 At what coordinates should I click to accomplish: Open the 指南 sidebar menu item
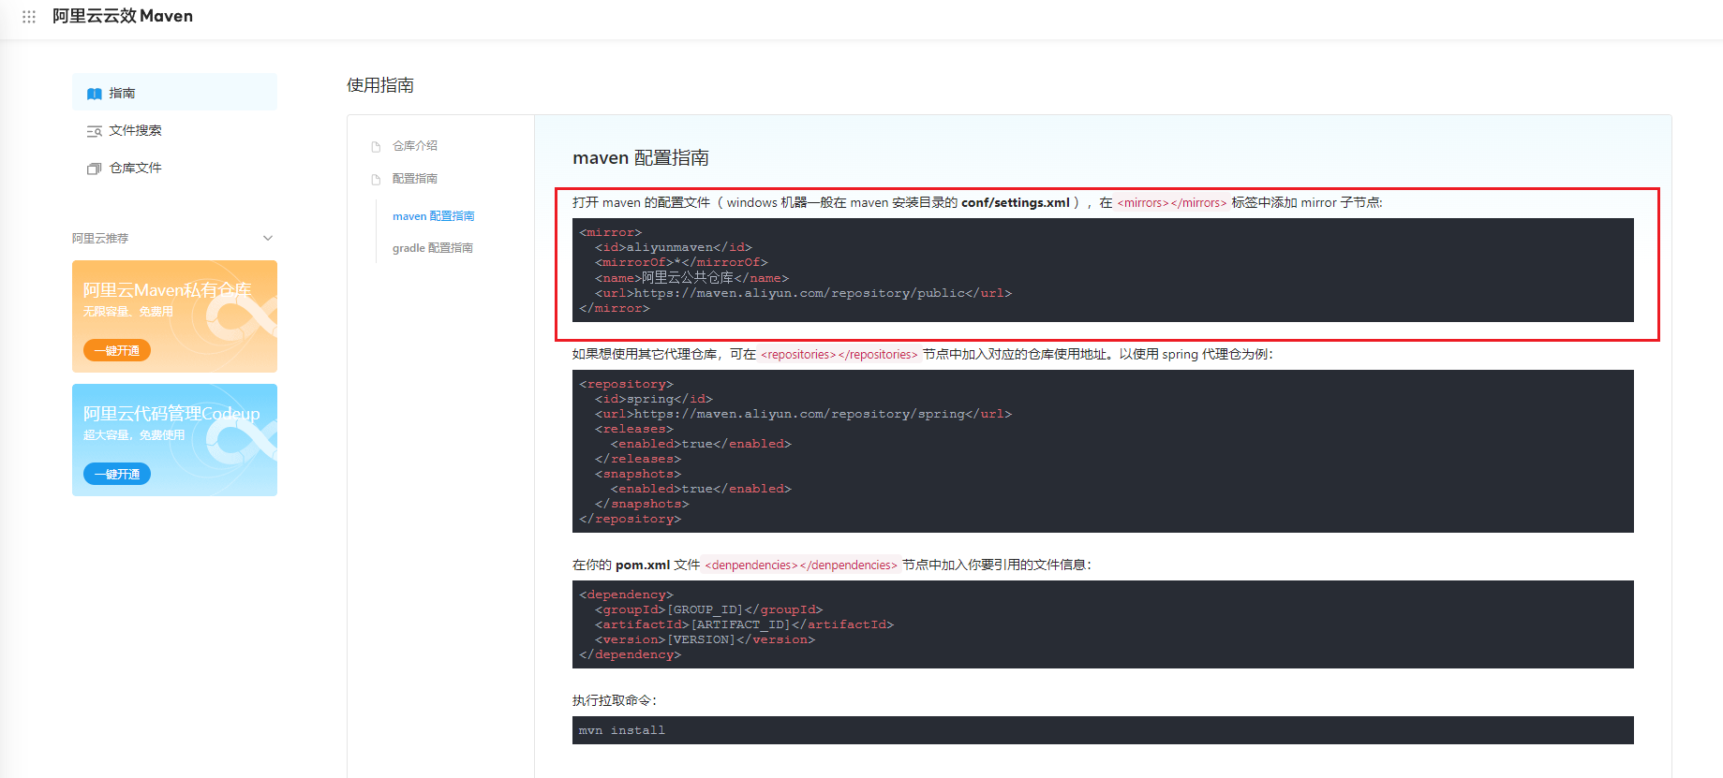[174, 93]
